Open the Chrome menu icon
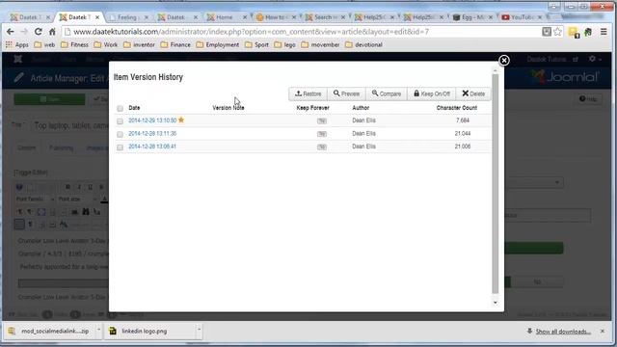This screenshot has height=347, width=617. [x=604, y=32]
